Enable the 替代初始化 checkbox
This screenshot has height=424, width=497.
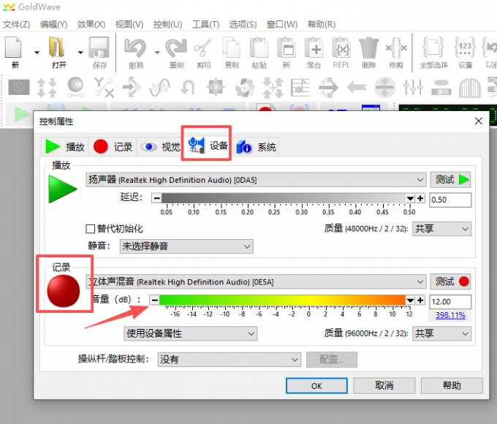(x=91, y=229)
